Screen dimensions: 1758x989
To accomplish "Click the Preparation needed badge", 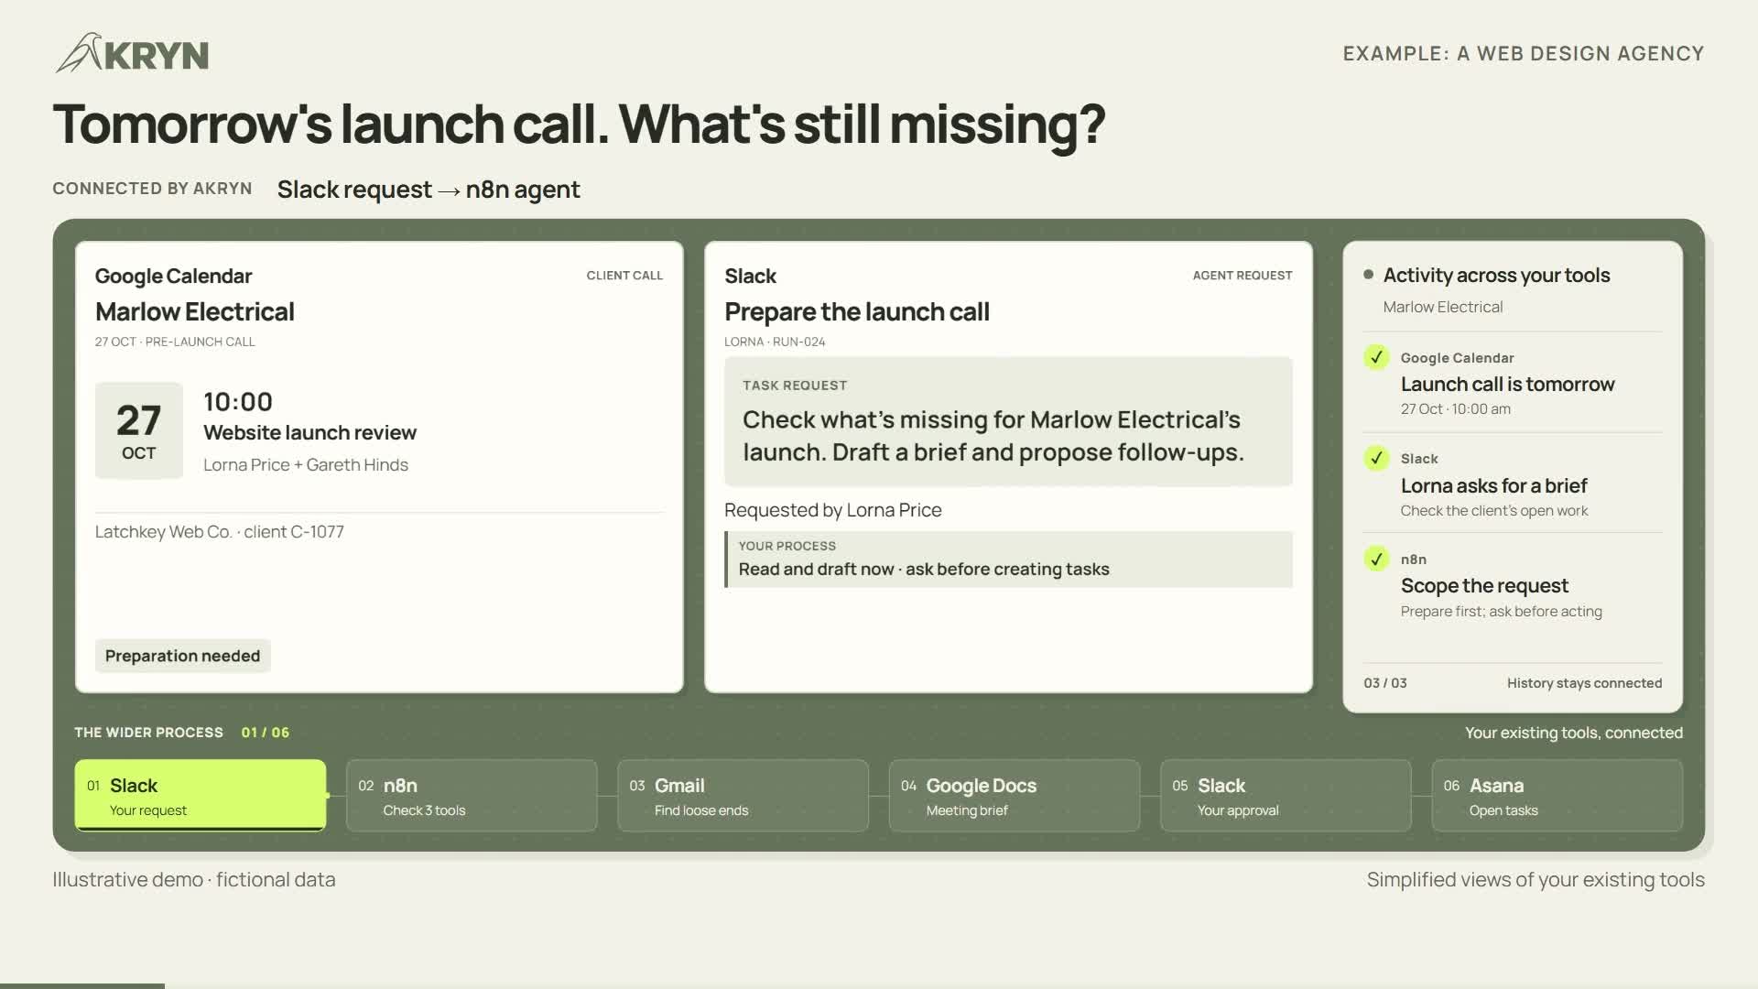I will [183, 656].
